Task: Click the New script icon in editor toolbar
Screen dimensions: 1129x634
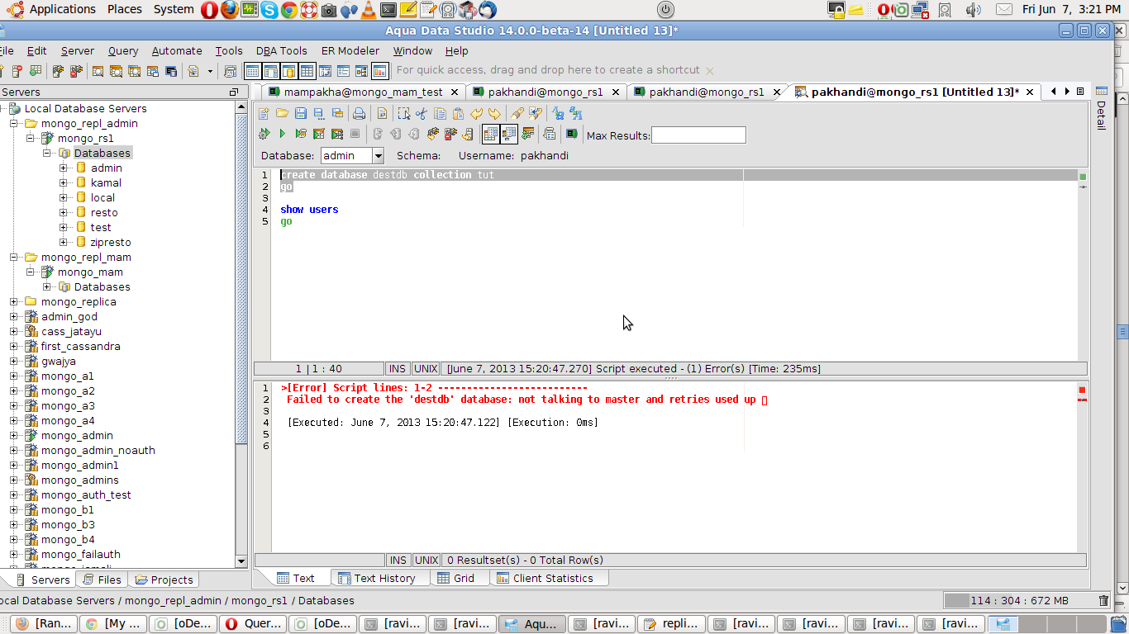Action: 264,114
